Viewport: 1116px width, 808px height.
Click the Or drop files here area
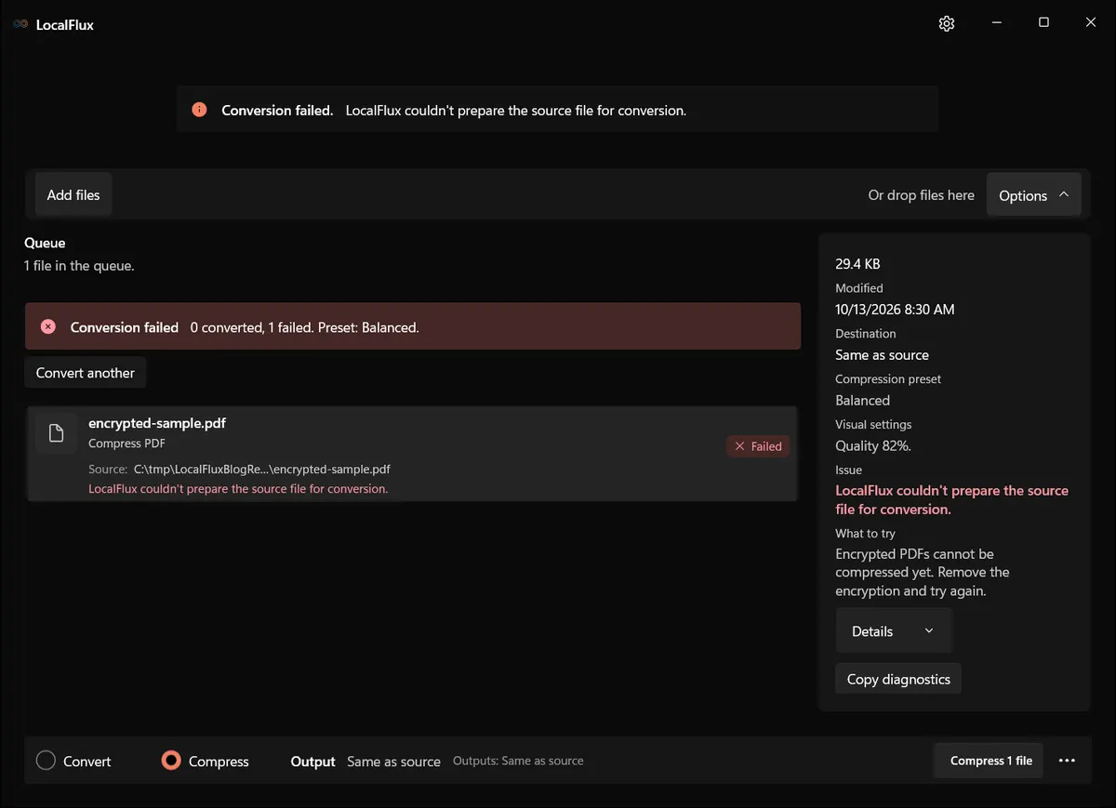[921, 195]
